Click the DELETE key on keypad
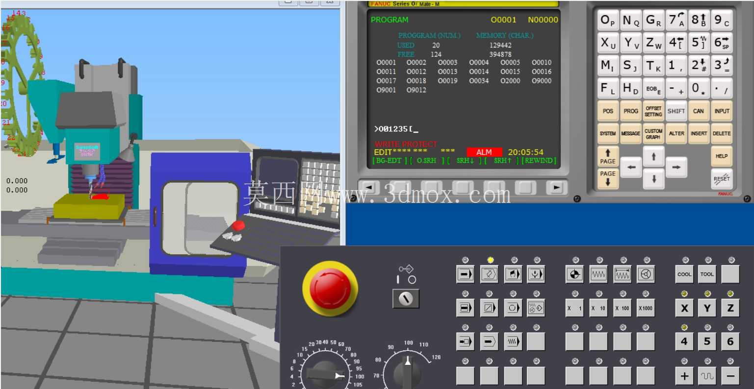 point(722,133)
